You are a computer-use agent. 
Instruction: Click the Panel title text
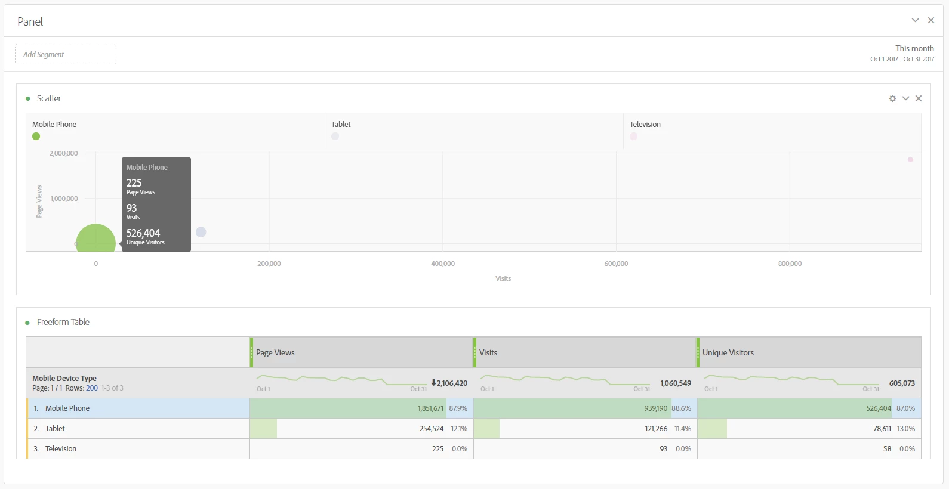point(30,22)
